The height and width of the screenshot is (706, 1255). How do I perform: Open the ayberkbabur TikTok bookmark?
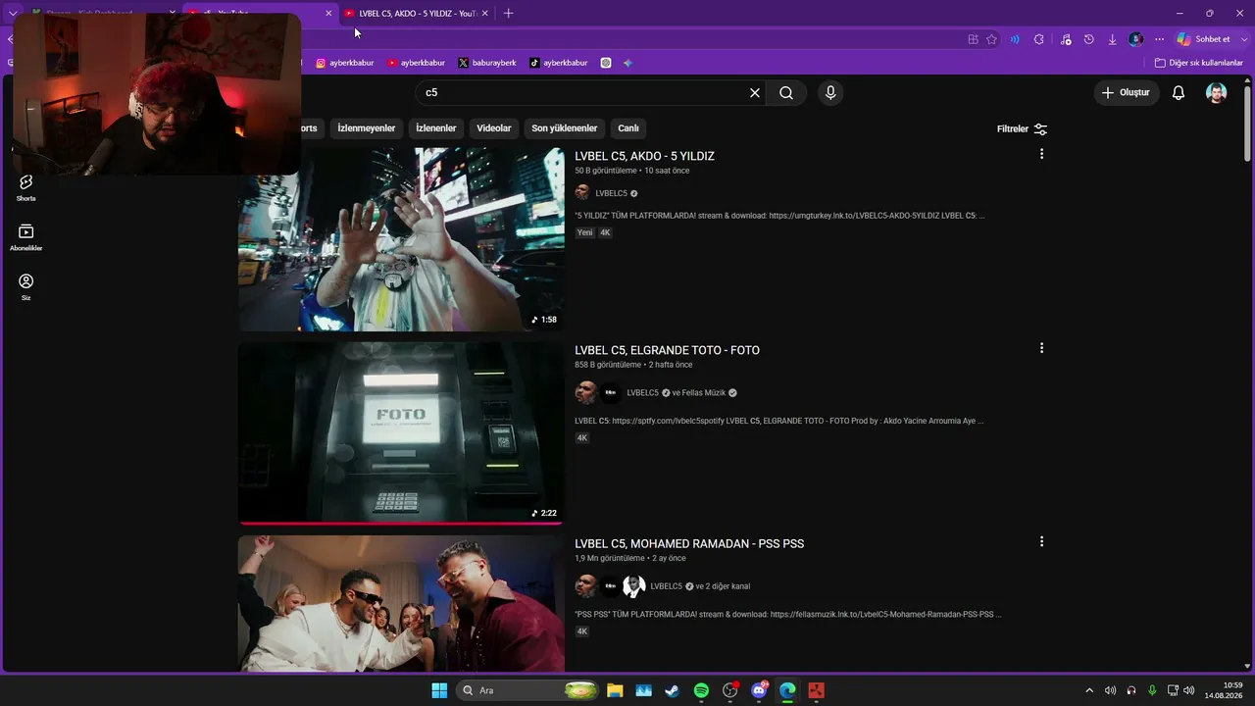point(558,63)
